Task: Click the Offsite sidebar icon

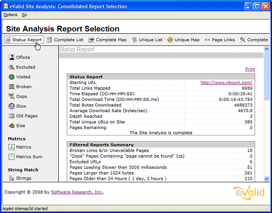Action: click(12, 57)
